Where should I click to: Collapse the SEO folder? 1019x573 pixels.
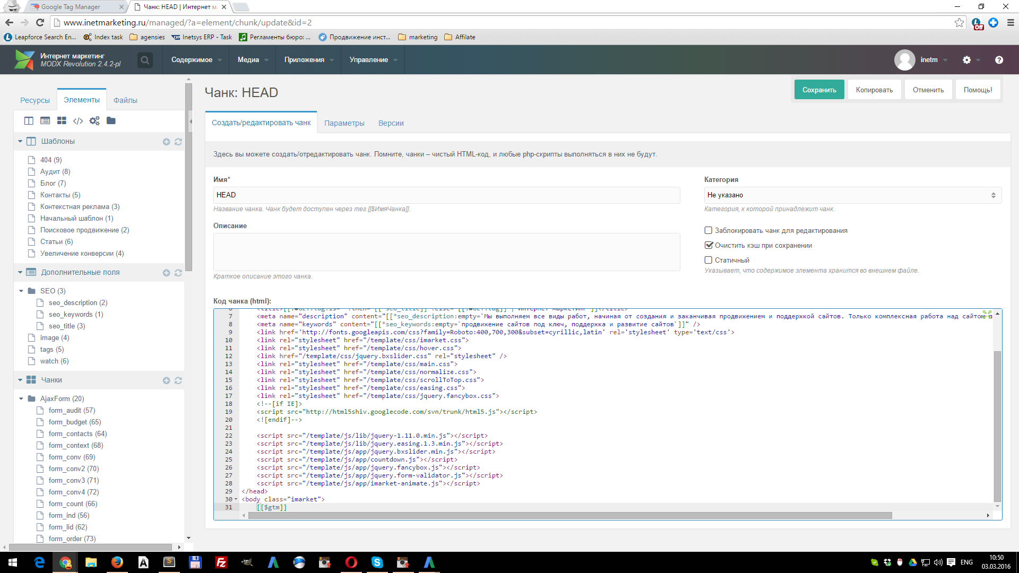[x=21, y=291]
